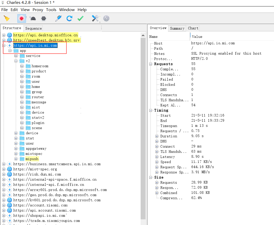Image resolution: width=274 pixels, height=225 pixels.
Task: Open the Help menu
Action: 82,10
